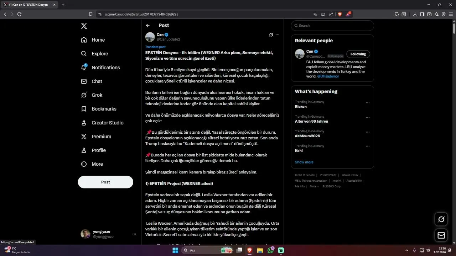
Task: Open Can's avatar in Relevant people
Action: [300, 54]
